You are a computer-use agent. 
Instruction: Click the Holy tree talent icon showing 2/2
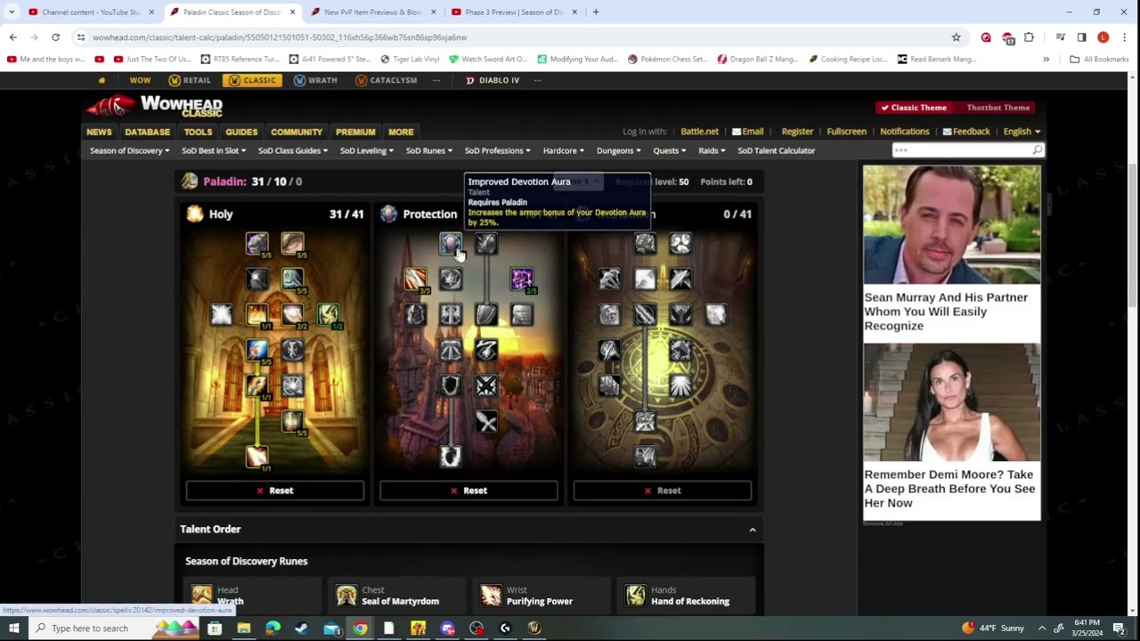[293, 314]
